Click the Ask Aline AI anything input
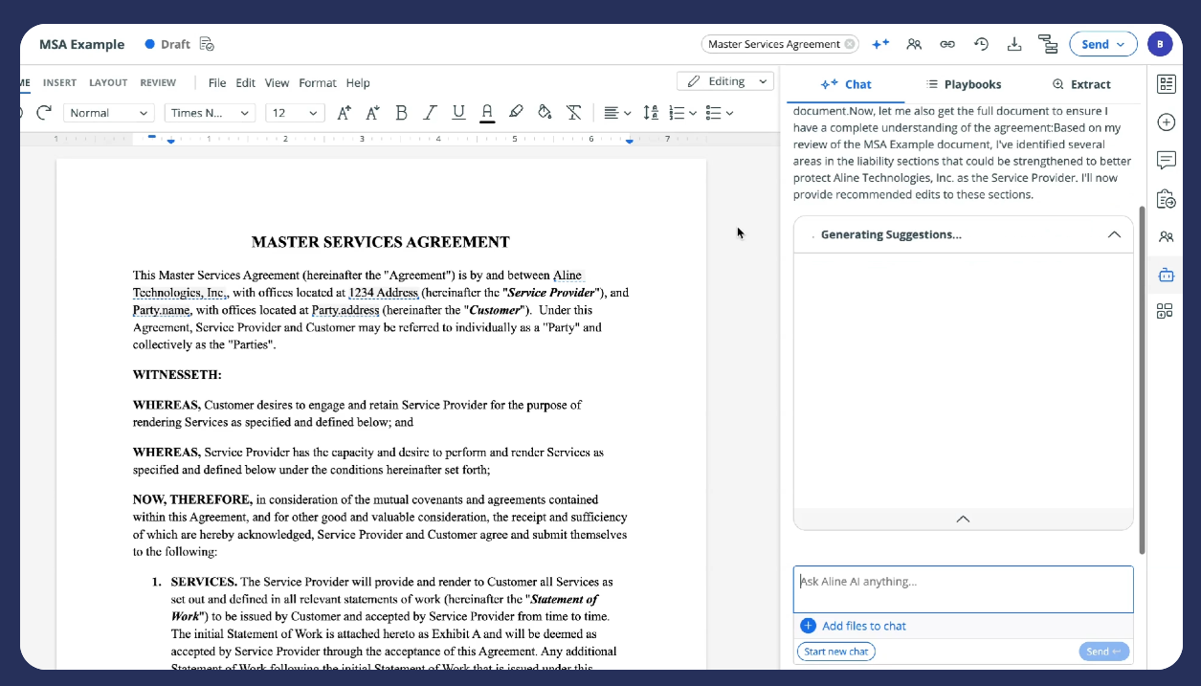Image resolution: width=1201 pixels, height=686 pixels. 964,589
